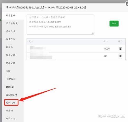128x122 pixels.
Task: Delete the domain entry with port 80
Action: (120, 56)
